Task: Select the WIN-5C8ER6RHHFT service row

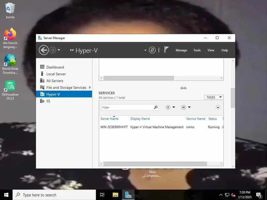Action: coord(161,127)
